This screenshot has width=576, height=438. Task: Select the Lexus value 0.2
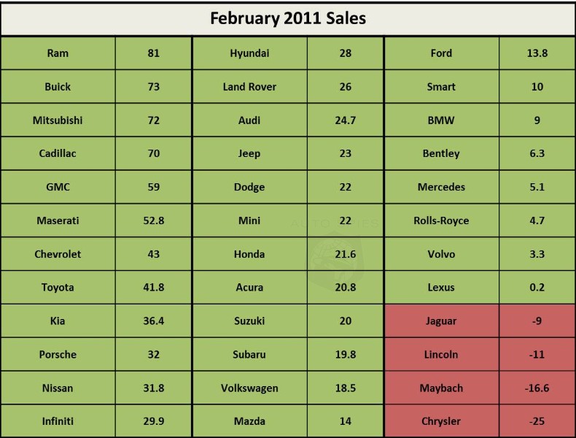click(537, 288)
